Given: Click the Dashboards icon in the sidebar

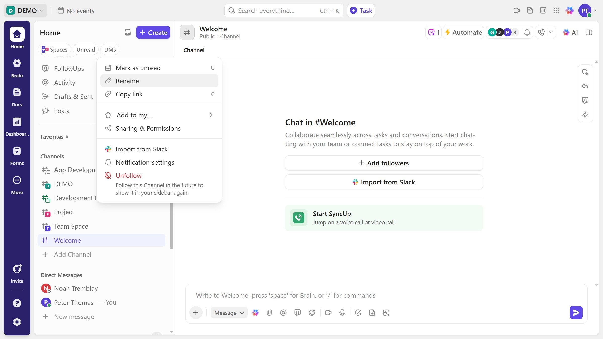Looking at the screenshot, I should tap(17, 126).
